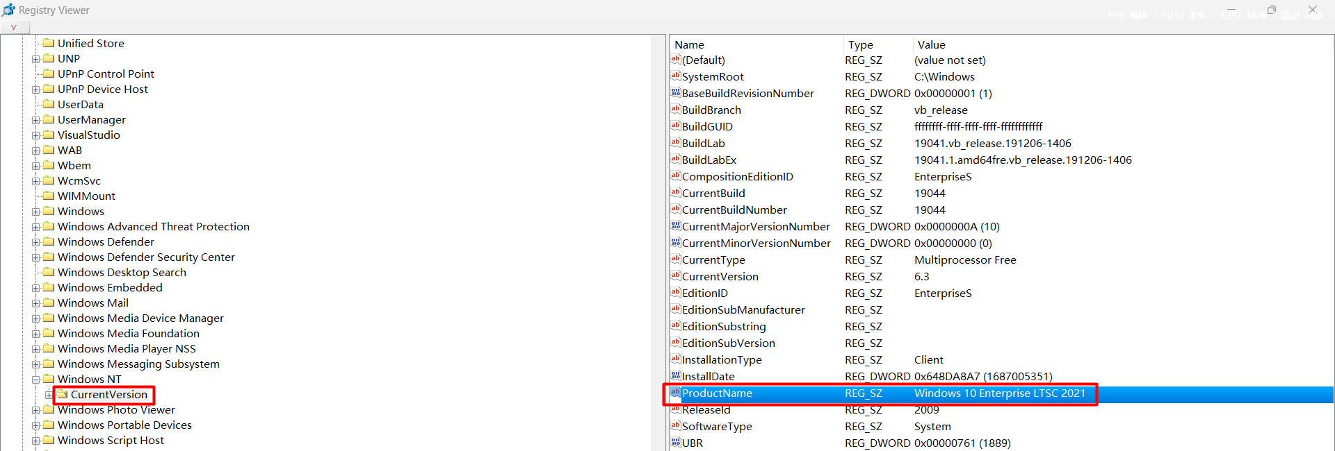Click the SystemRoot string value icon
The height and width of the screenshot is (451, 1335).
[676, 76]
